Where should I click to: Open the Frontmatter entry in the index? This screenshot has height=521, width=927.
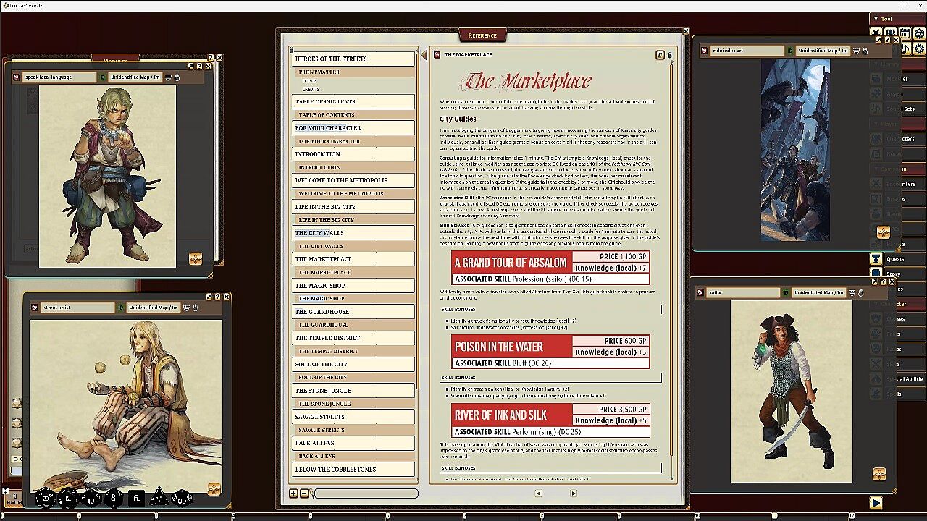355,72
